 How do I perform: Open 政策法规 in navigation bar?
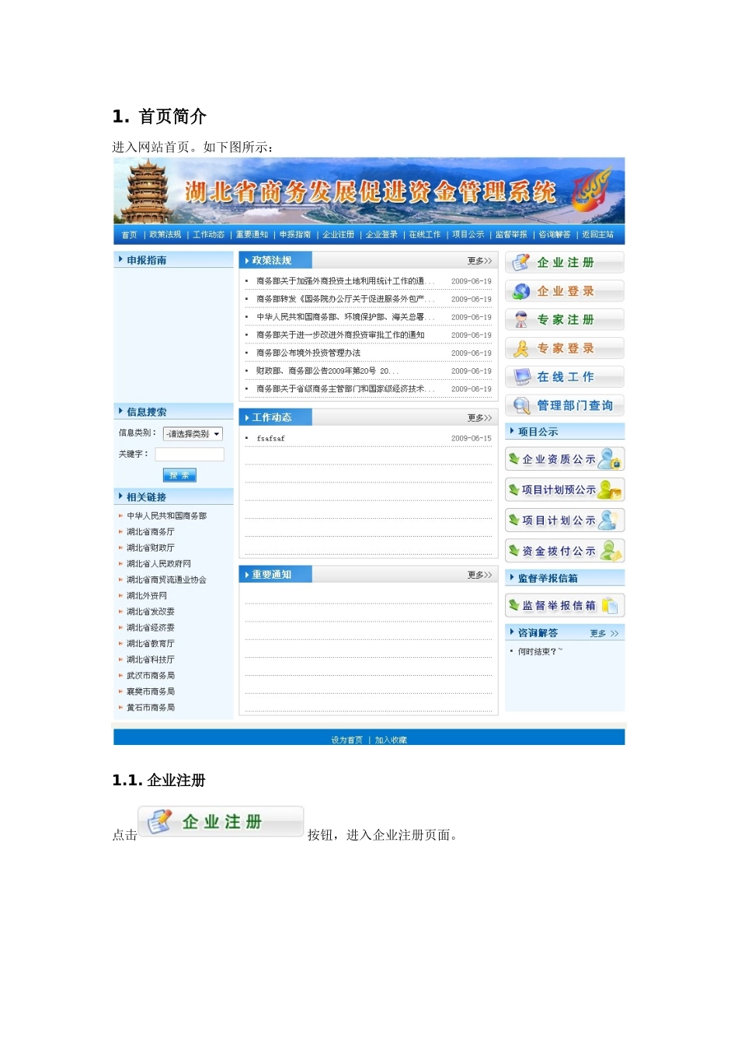click(165, 235)
